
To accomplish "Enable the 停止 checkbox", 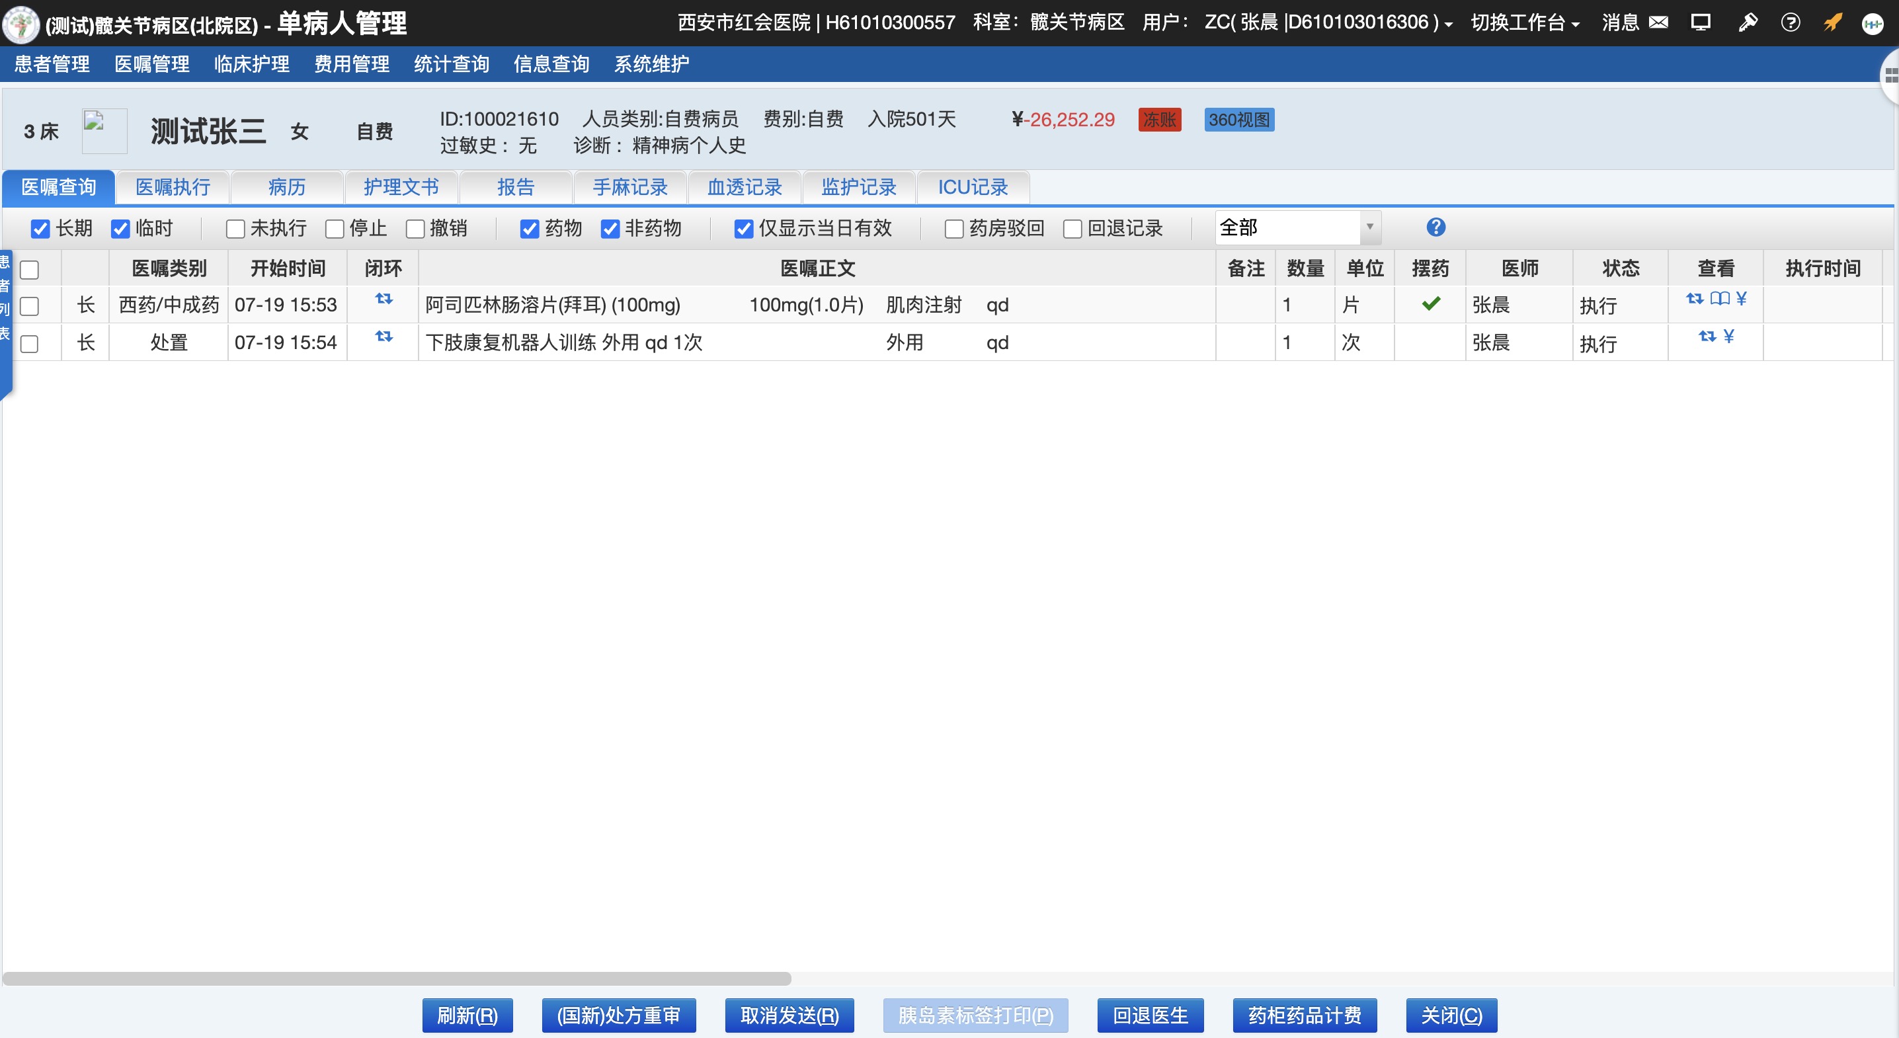I will pyautogui.click(x=335, y=229).
